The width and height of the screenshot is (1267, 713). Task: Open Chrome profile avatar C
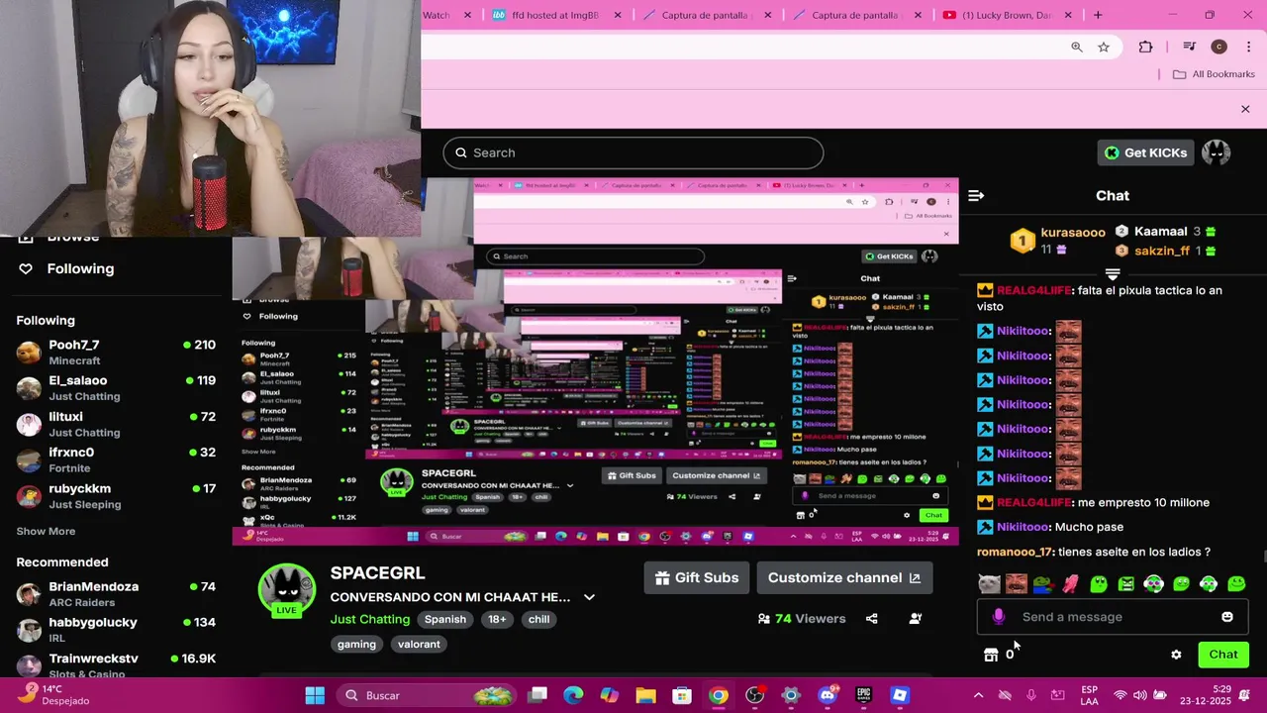click(1218, 47)
